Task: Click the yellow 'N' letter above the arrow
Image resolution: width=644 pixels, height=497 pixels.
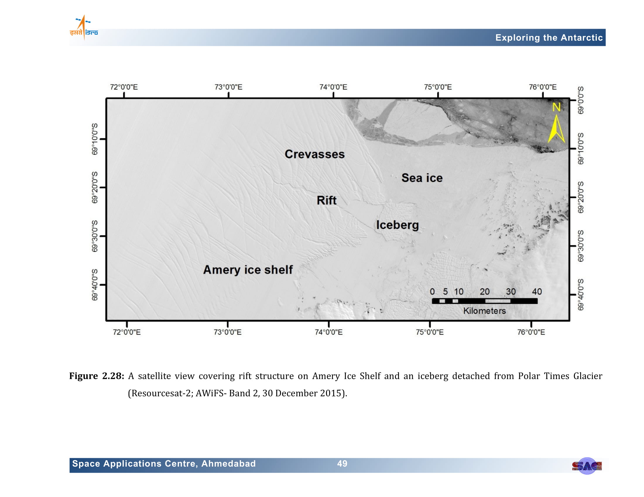Action: (x=556, y=107)
